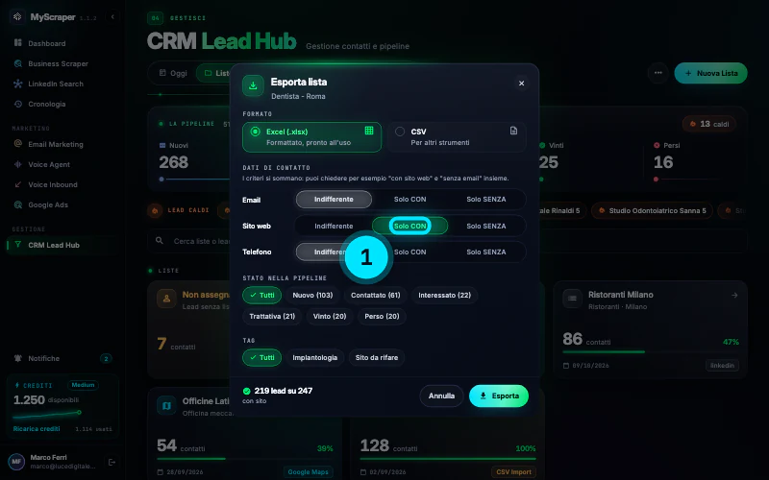Click the Google Ads sidebar icon
The image size is (769, 480).
pos(18,204)
